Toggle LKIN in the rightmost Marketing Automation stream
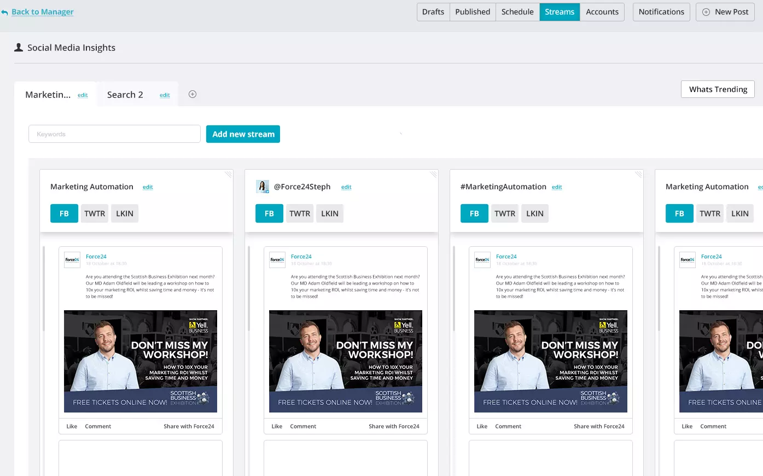 tap(740, 213)
